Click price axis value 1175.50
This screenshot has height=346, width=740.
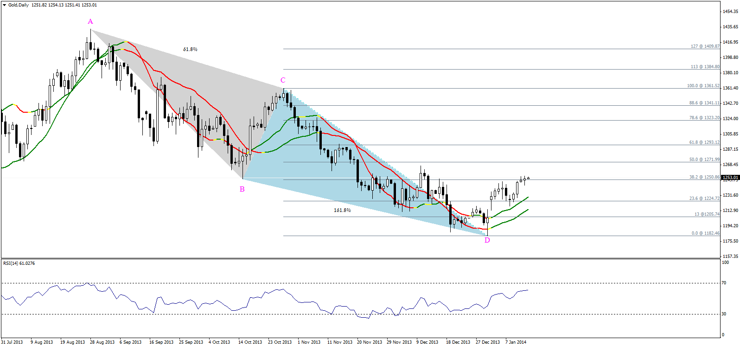(730, 241)
